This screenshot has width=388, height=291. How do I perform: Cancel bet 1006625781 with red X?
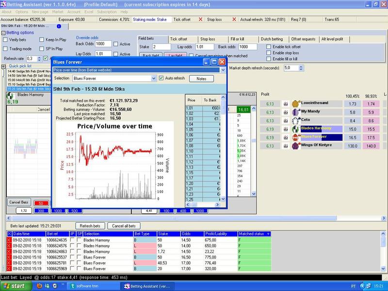click(9, 263)
